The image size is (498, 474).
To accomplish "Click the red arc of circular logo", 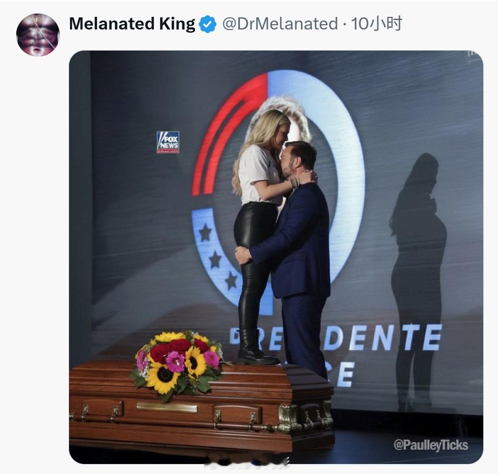I will [222, 133].
